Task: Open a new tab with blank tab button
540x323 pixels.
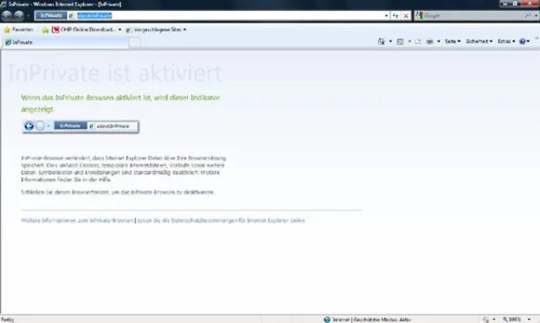Action: click(x=135, y=43)
